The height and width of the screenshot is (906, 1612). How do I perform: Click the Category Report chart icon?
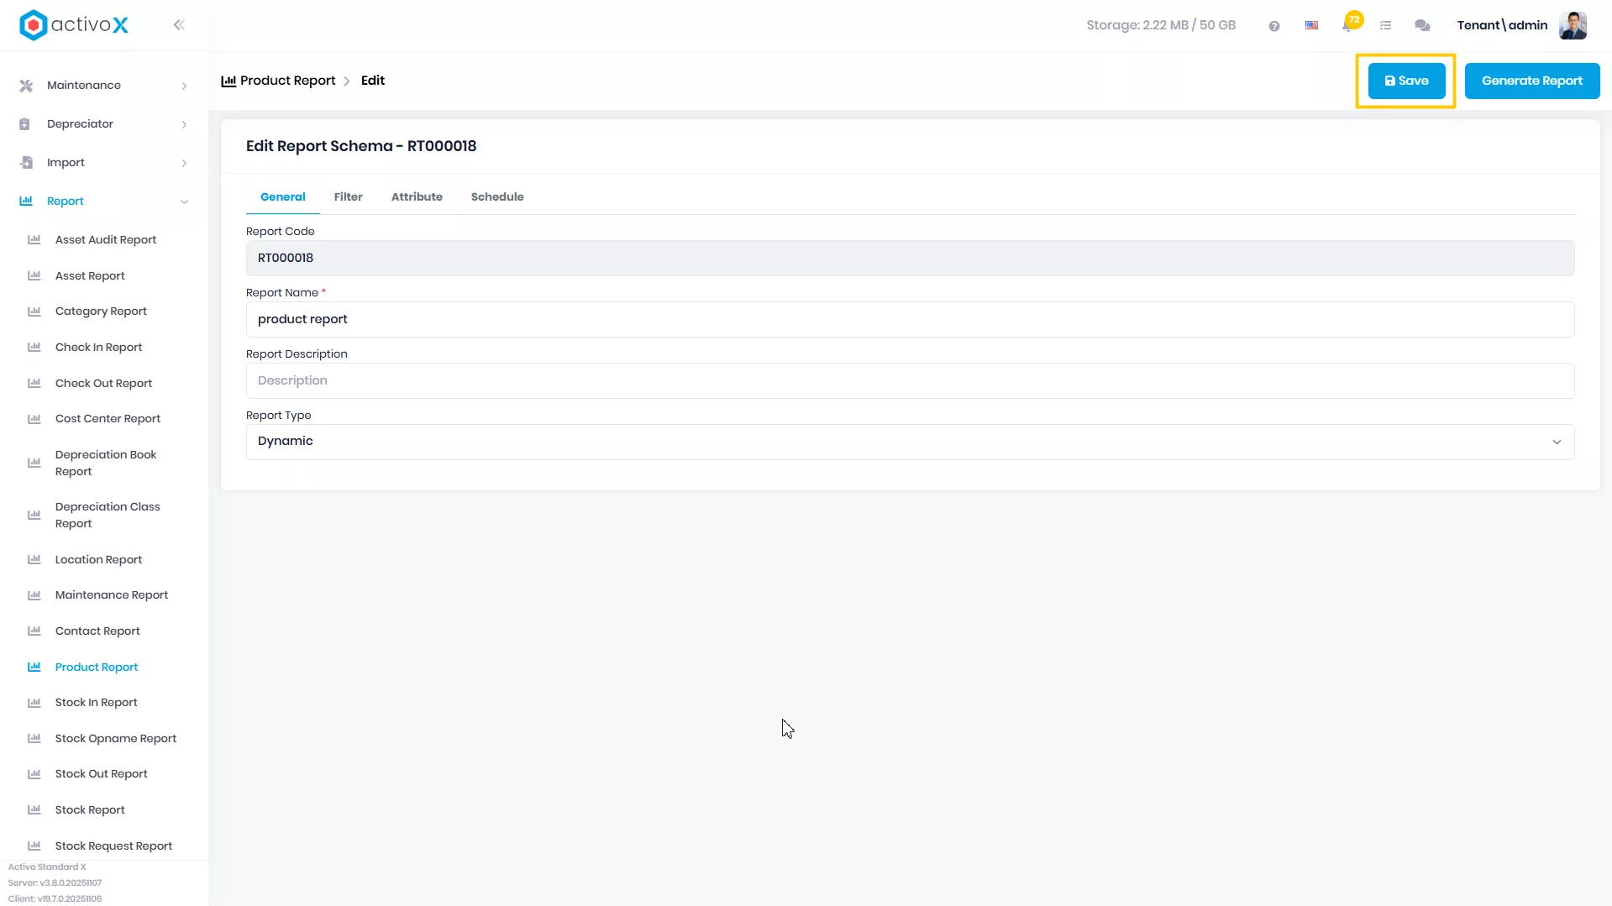34,312
